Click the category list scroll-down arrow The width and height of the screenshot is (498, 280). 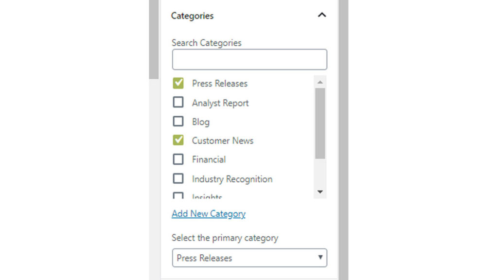pos(320,192)
